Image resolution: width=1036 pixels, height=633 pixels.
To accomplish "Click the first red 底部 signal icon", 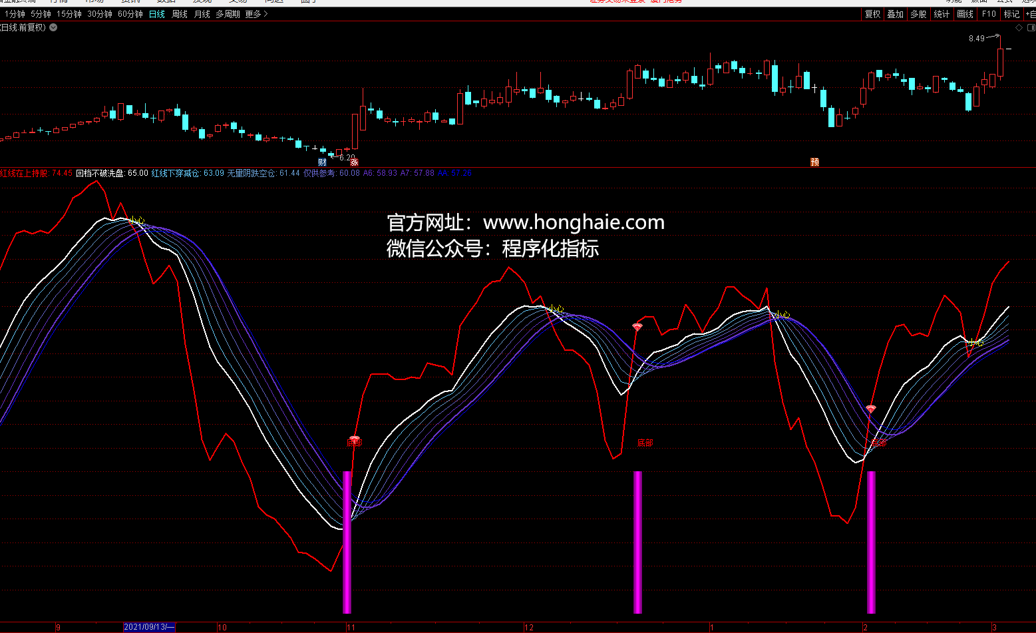I will tap(354, 439).
